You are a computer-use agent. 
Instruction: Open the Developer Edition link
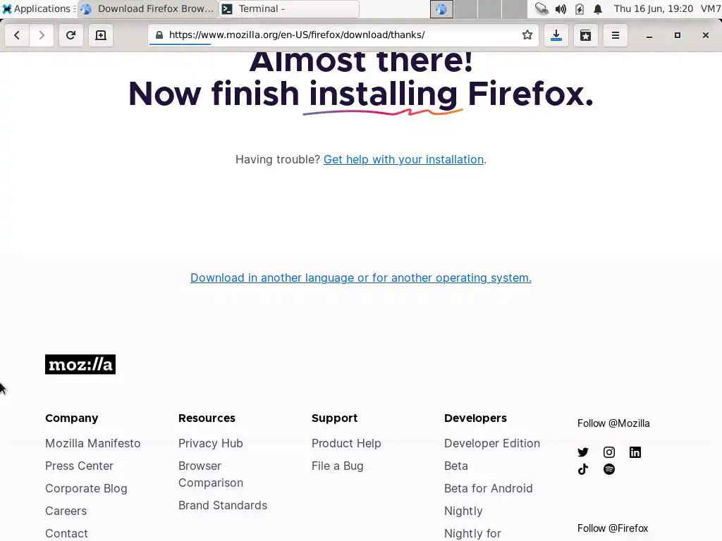(491, 444)
